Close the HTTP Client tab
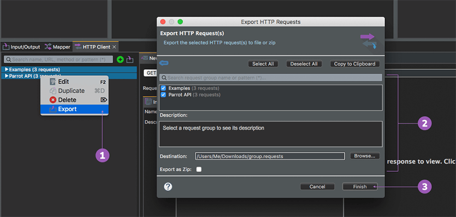456x217 pixels. pyautogui.click(x=114, y=47)
